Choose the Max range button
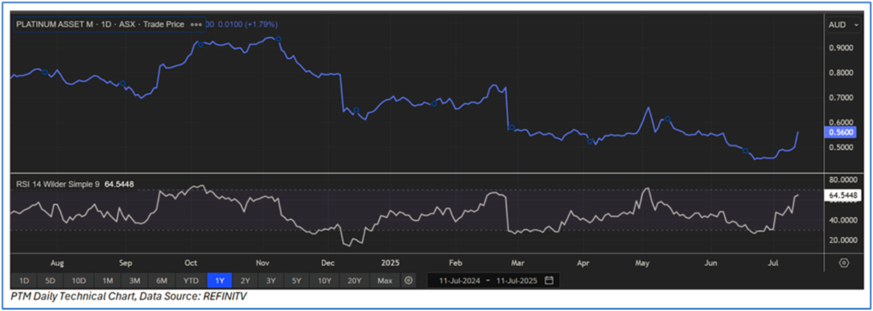Screen dimensions: 873x311 coord(383,280)
